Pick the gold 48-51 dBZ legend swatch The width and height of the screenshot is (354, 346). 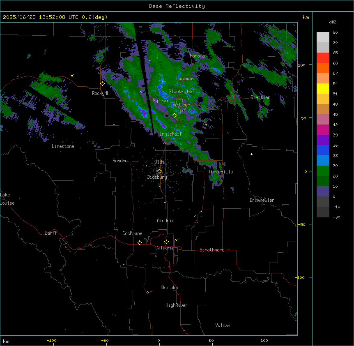click(323, 99)
